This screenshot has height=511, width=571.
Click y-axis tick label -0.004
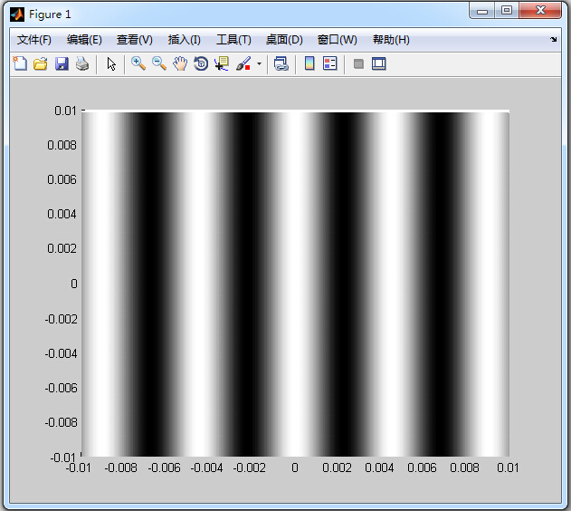coord(61,353)
